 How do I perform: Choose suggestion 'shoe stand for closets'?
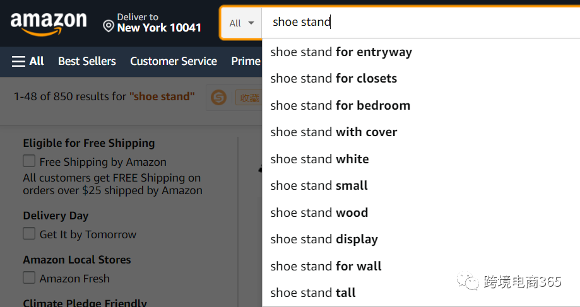333,79
